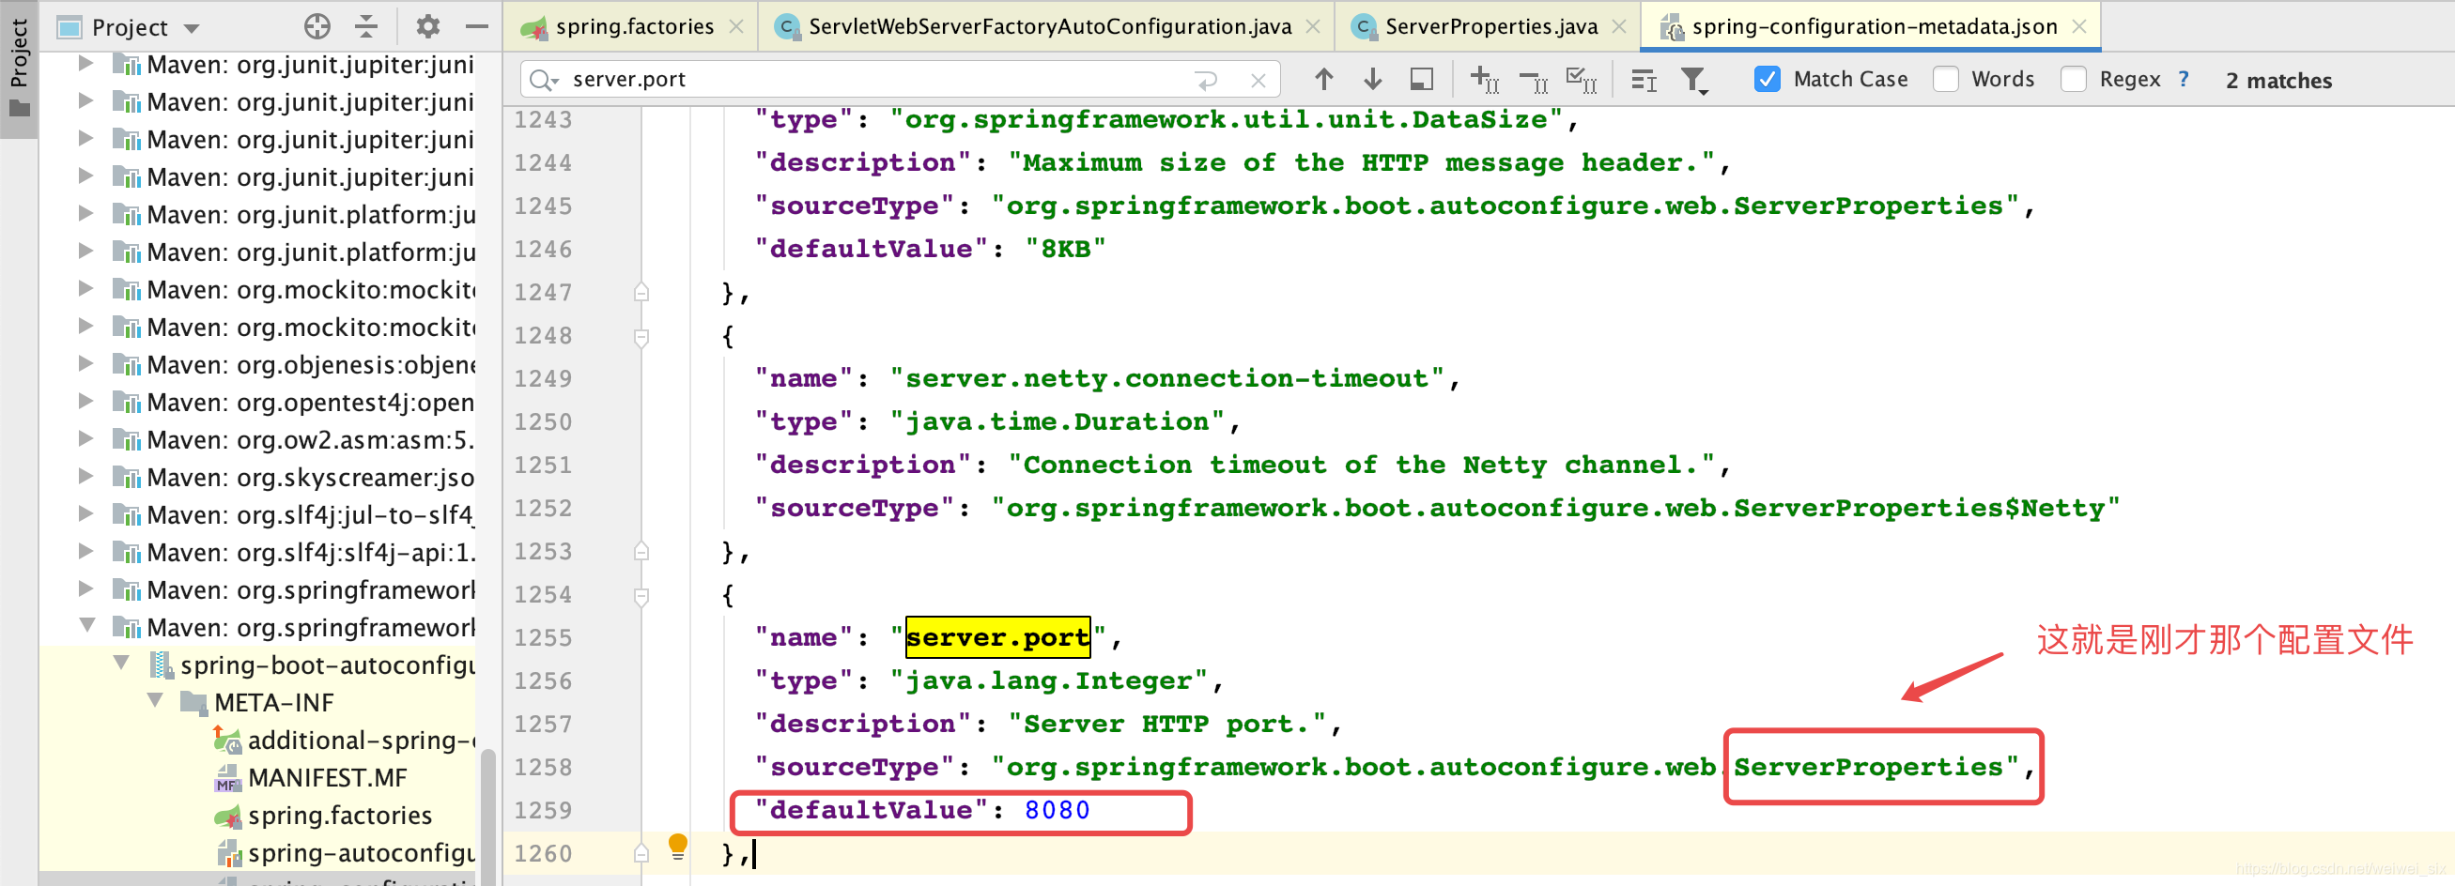
Task: Expand Maven: org.ow2.asm node
Action: click(x=85, y=439)
